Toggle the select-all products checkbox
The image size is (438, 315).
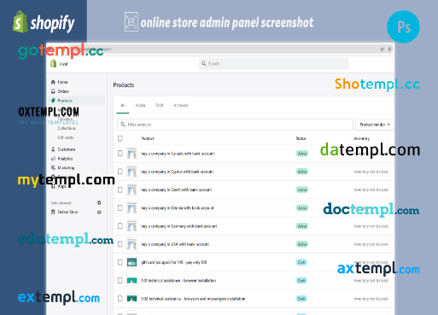coord(120,138)
